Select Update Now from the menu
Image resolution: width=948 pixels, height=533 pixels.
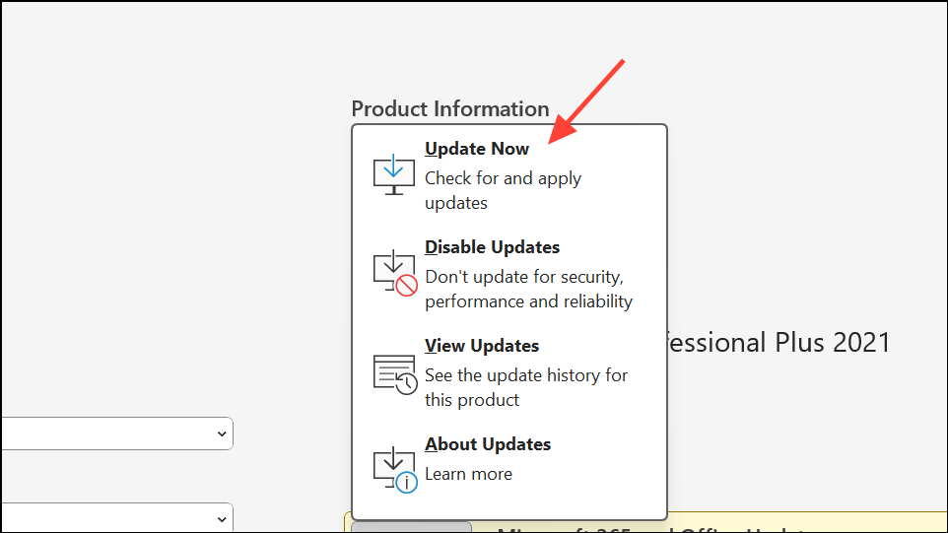pyautogui.click(x=477, y=149)
